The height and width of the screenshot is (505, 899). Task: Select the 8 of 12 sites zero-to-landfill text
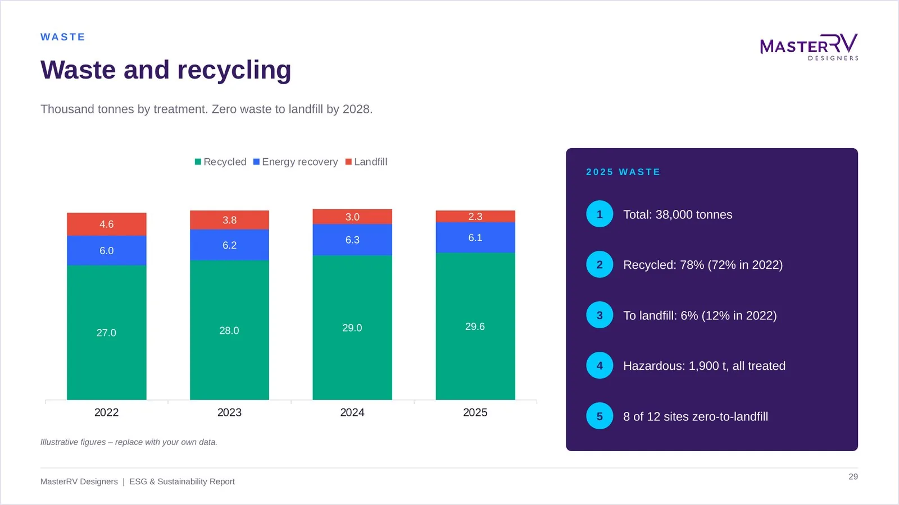point(696,416)
